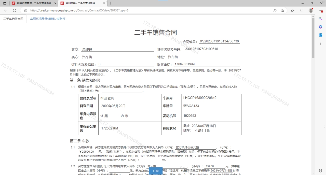Image resolution: width=326 pixels, height=175 pixels.
Task: Open sidebar settings gear icon
Action: 320,170
